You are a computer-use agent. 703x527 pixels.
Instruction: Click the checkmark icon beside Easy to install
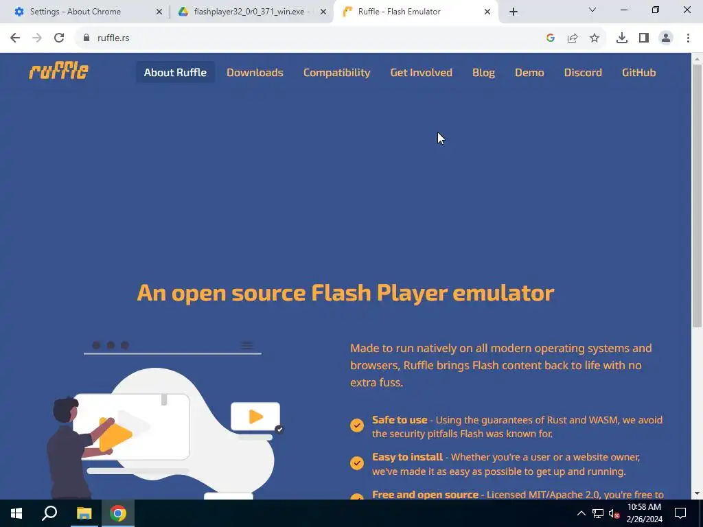[x=357, y=462]
